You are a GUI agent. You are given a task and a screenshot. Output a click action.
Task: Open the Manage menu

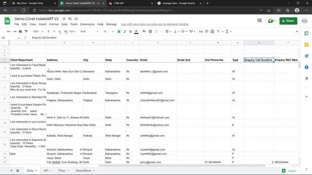click(112, 24)
